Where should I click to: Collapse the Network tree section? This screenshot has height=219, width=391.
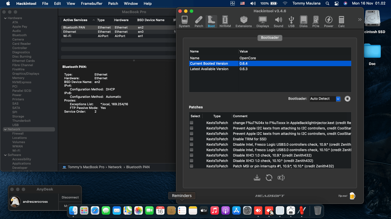(x=5, y=129)
